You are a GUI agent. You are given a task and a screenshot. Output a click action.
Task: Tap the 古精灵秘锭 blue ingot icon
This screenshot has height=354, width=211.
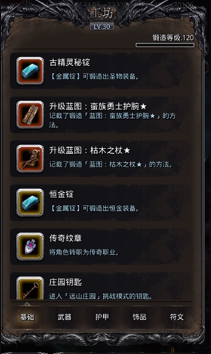[x=30, y=71]
